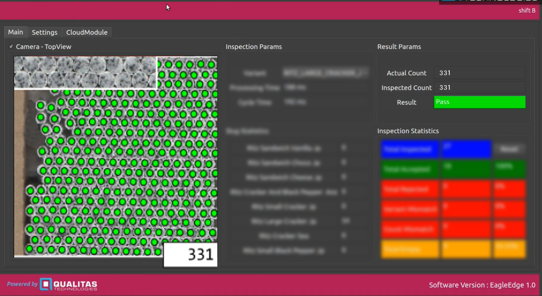Click the Inspected Count value field

(x=480, y=88)
